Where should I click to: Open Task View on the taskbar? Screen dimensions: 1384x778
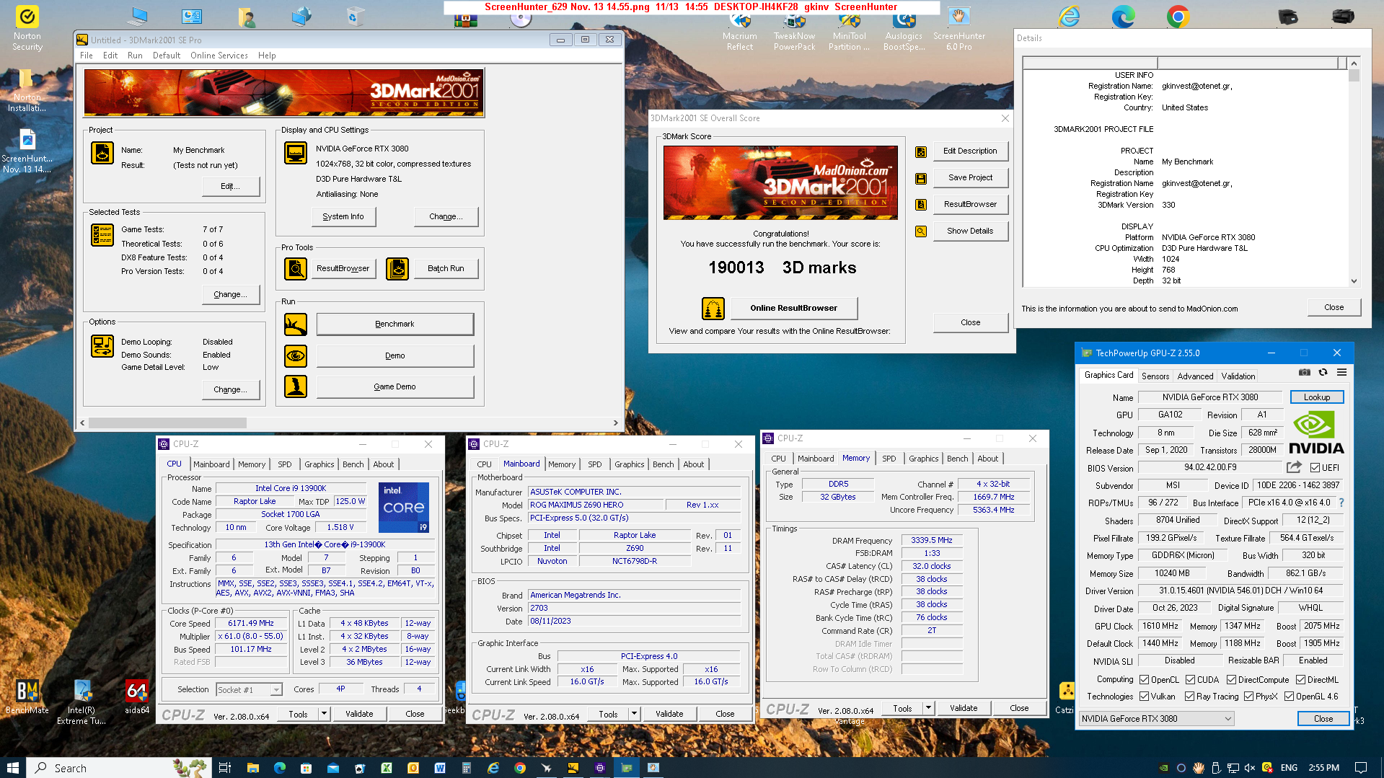225,768
